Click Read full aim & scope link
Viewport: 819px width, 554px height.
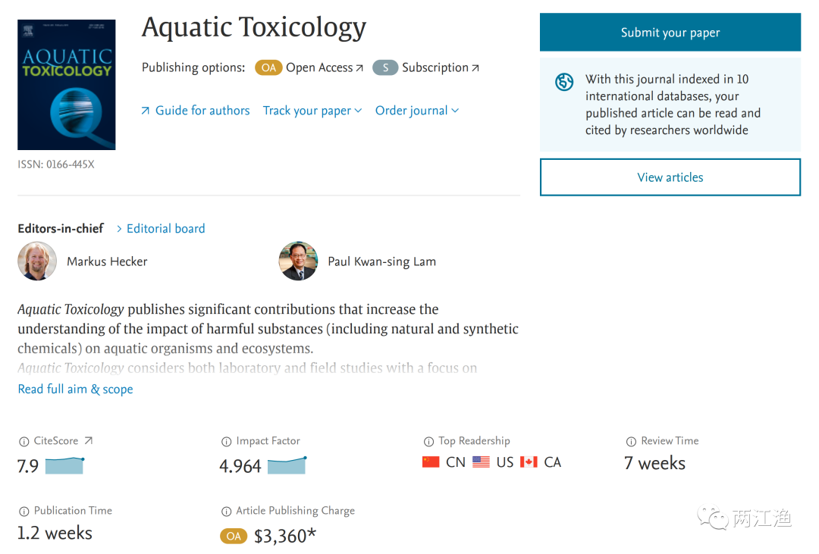click(75, 389)
